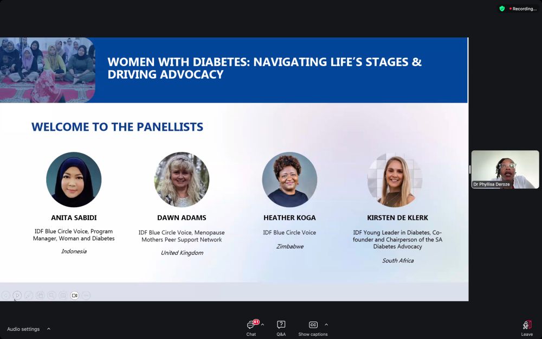
Task: Click the red 41 chat notification badge
Action: click(x=256, y=322)
